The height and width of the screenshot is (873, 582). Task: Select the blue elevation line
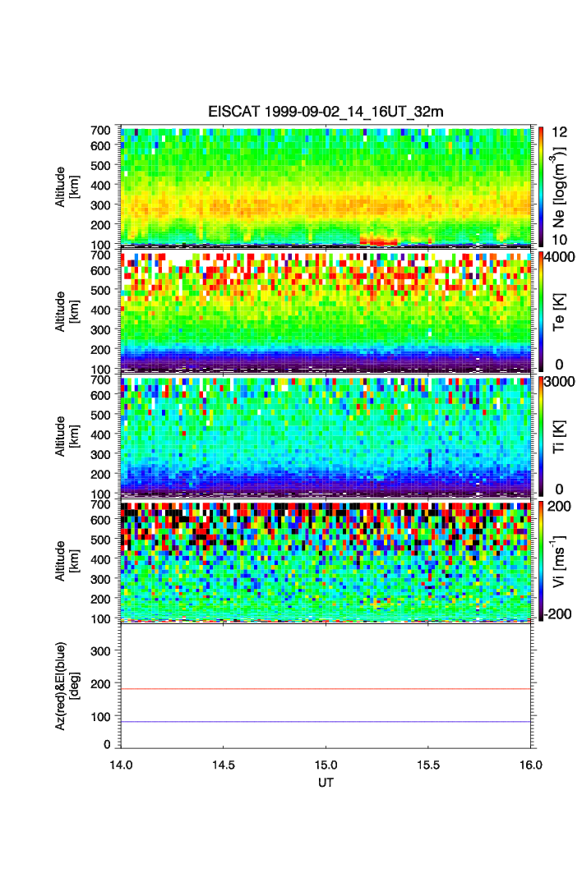coord(326,722)
